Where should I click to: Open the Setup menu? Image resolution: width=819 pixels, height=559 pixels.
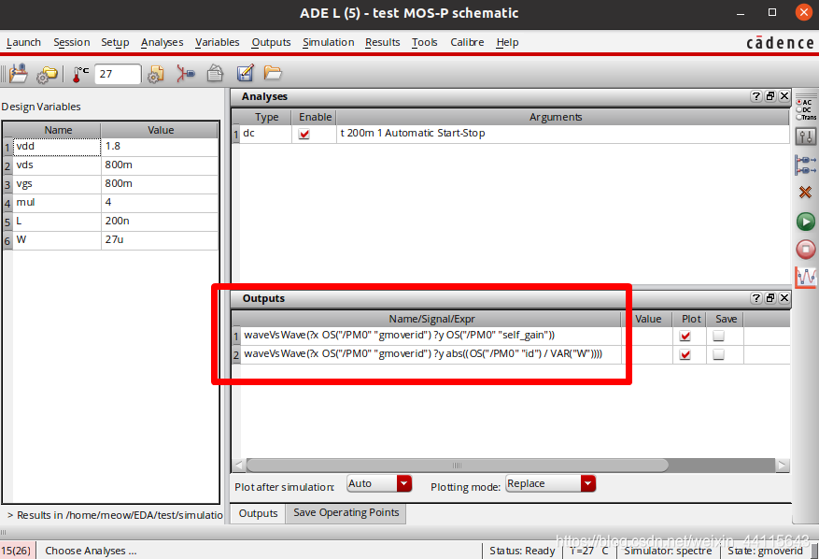pos(115,42)
